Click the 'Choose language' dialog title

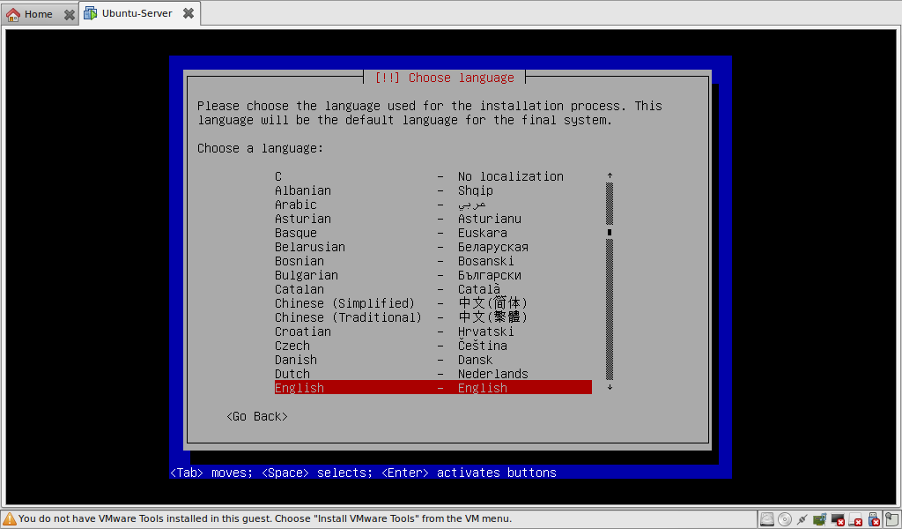(444, 78)
